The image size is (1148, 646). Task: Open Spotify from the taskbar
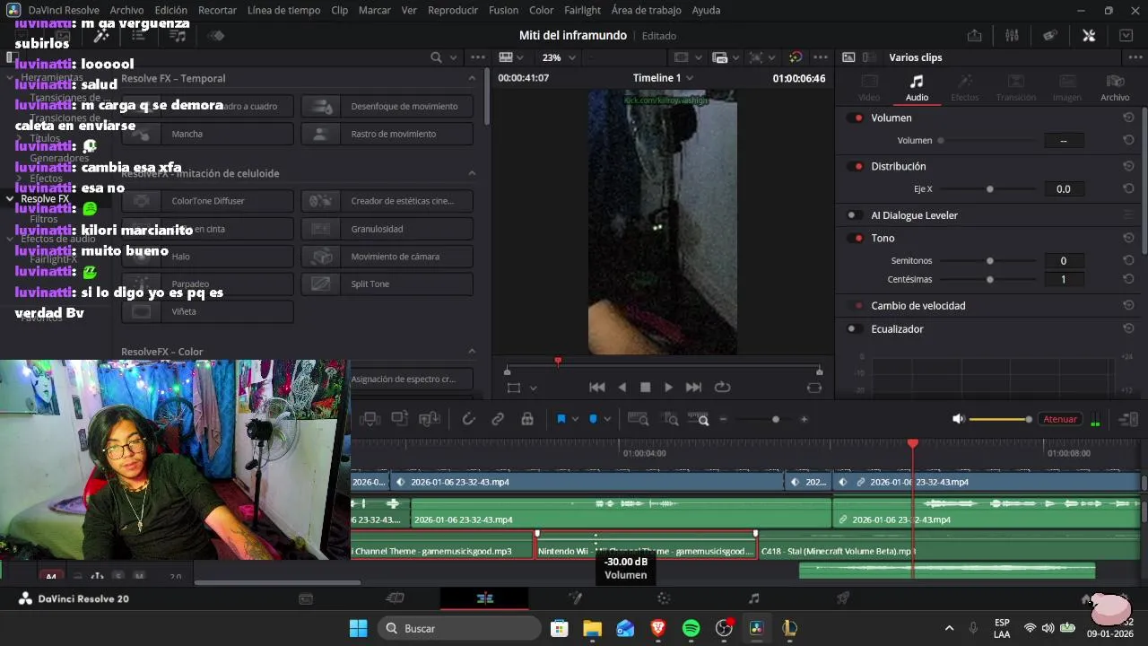pyautogui.click(x=691, y=628)
